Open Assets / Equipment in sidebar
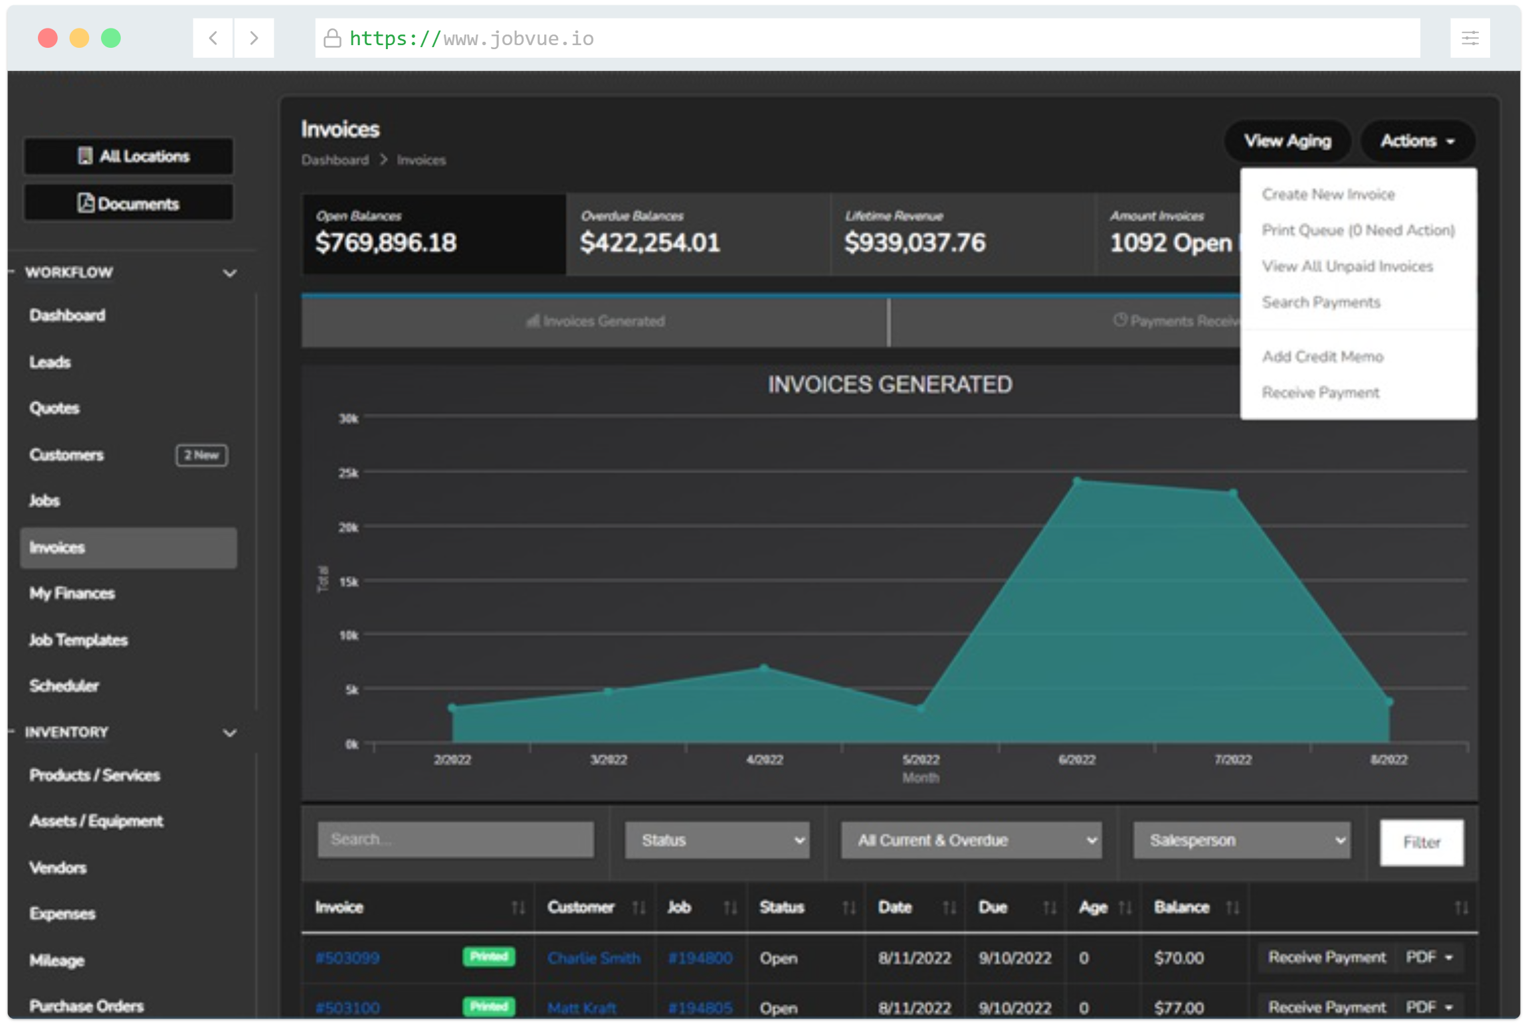The height and width of the screenshot is (1024, 1528). 96,821
